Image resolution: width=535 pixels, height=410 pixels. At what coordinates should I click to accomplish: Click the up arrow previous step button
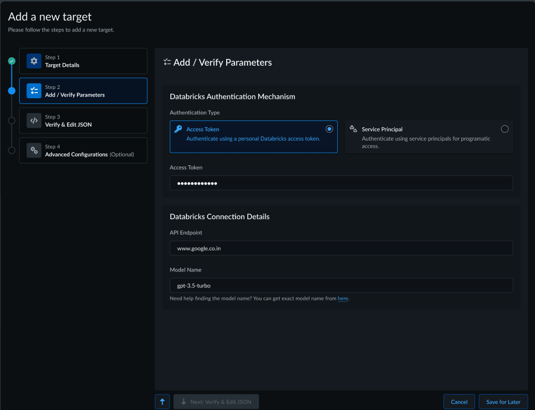point(162,402)
